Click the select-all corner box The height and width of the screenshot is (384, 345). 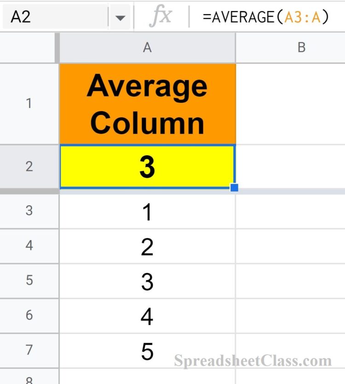(28, 47)
